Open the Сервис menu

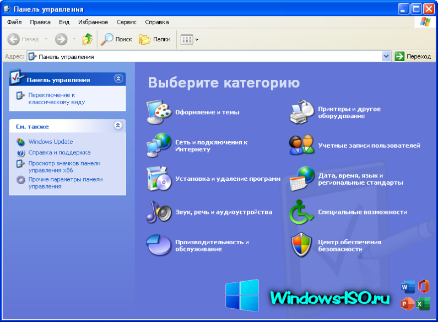(127, 22)
